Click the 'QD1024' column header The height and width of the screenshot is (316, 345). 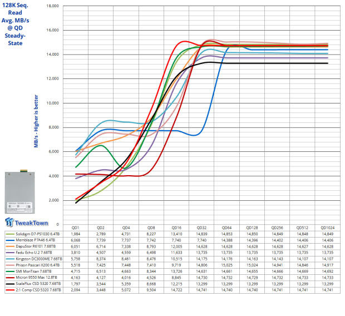[328, 228]
